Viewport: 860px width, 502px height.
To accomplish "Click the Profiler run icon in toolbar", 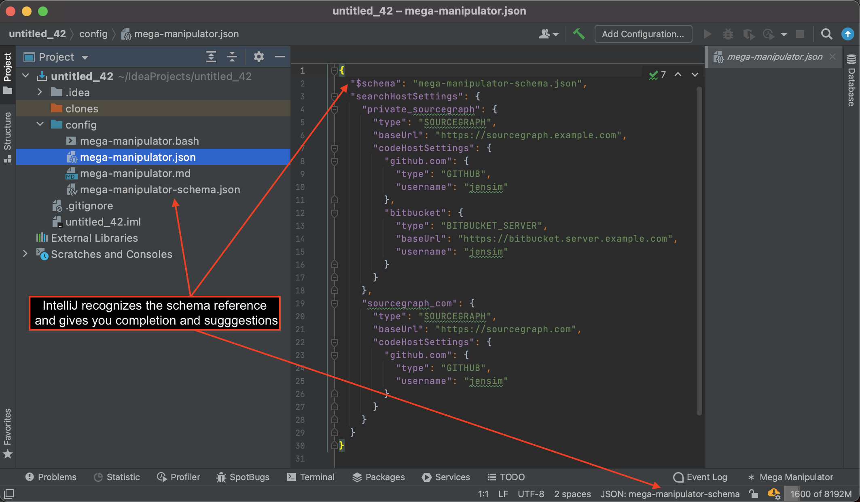I will (x=768, y=34).
